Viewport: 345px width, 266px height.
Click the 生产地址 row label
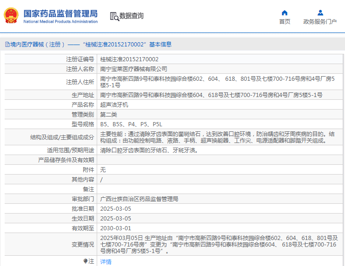[83, 95]
